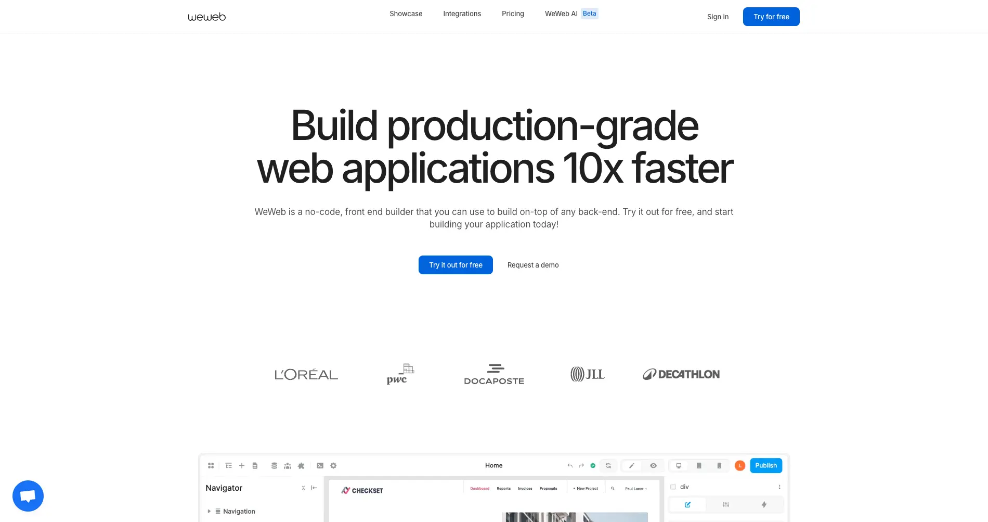Open the terminal console icon in editor toolbar

[x=320, y=466]
